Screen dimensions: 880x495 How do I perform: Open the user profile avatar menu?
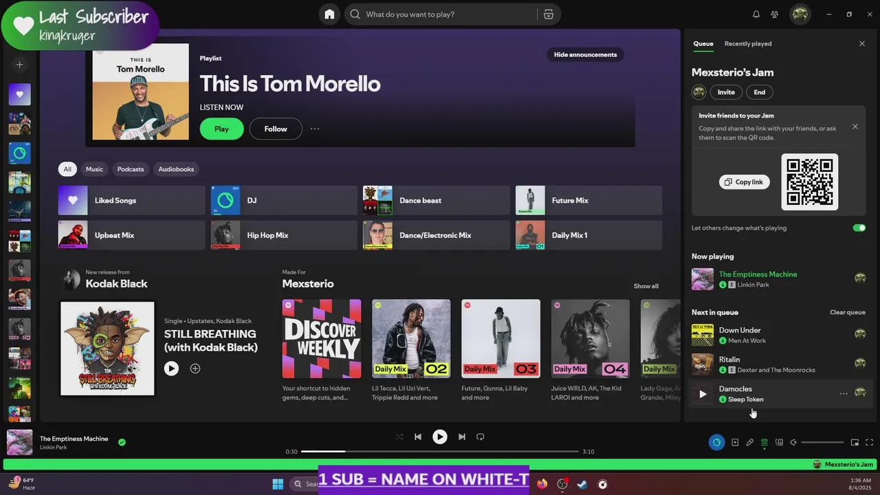tap(800, 14)
